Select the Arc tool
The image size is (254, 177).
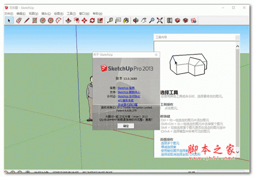[58, 21]
